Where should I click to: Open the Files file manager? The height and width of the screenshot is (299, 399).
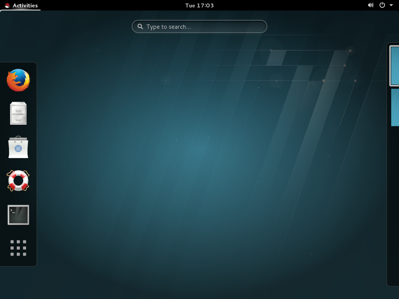(x=18, y=113)
